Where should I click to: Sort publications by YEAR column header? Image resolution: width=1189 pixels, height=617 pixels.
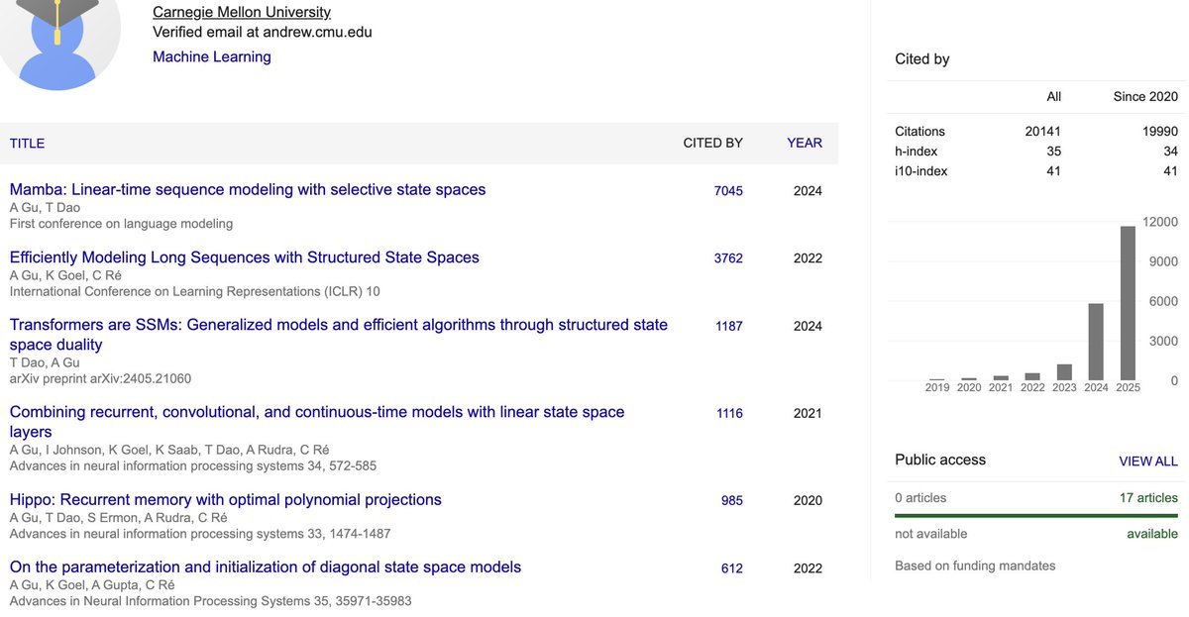[805, 143]
